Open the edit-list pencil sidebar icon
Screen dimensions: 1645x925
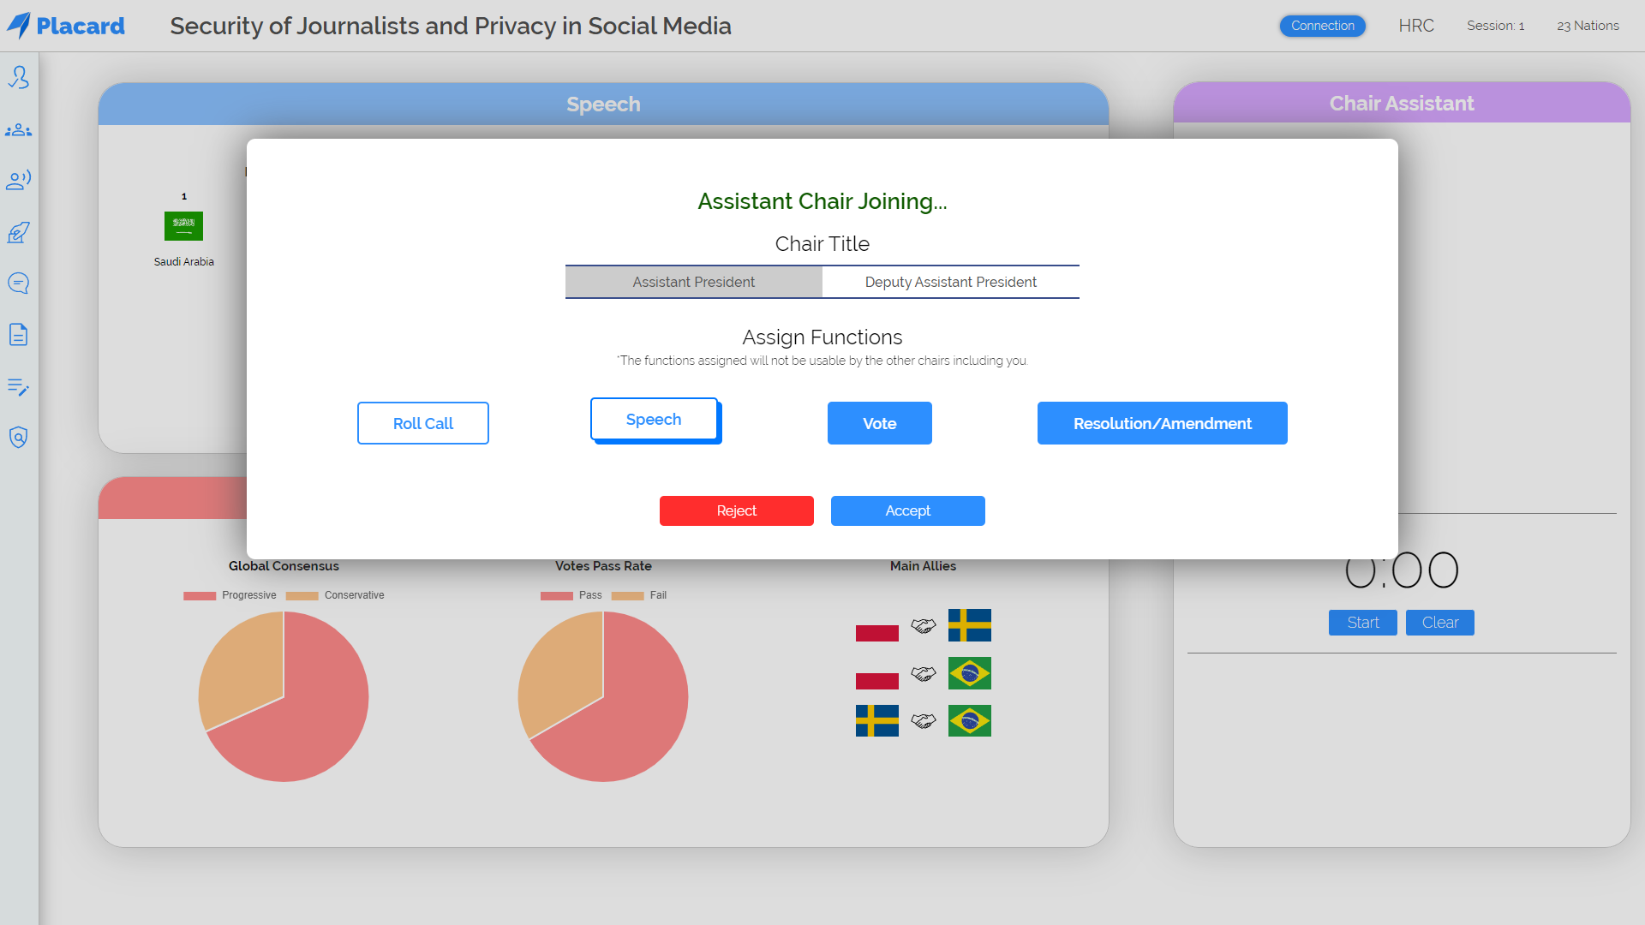click(19, 387)
